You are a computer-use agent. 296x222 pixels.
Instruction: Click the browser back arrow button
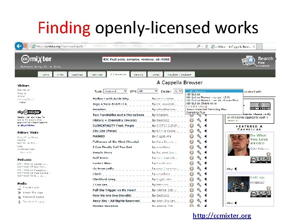[x=19, y=46]
